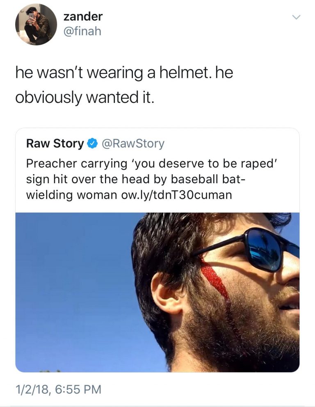Select the "obviously wanted it." text line
This screenshot has height=407, width=315.
[84, 98]
